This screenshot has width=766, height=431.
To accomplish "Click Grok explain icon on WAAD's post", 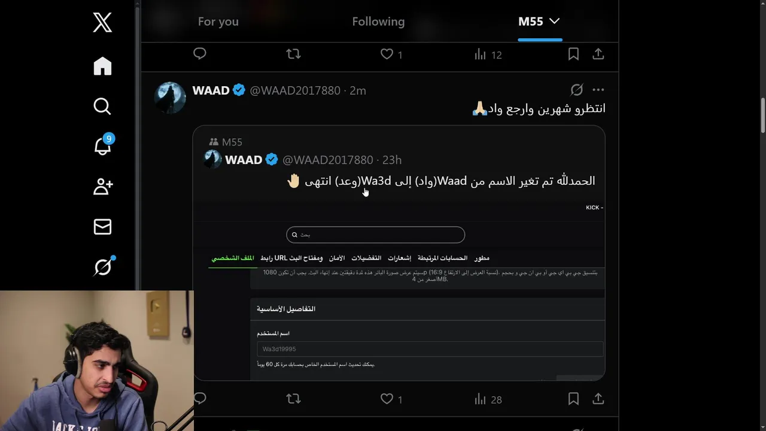I will tap(576, 90).
